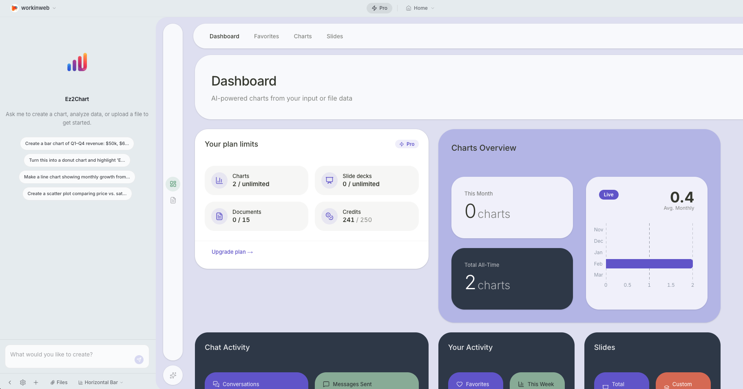Select the suggested bar chart prompt
Viewport: 743px width, 389px height.
[77, 143]
